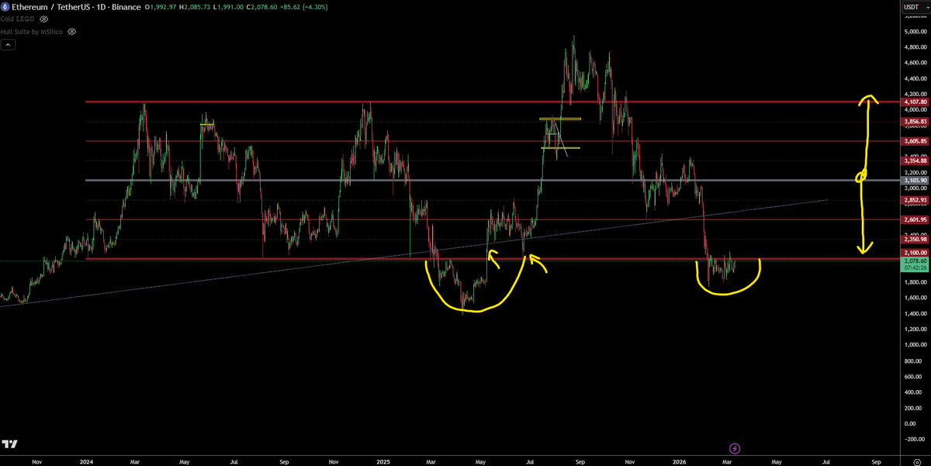Collapse the indicator legend with the up-chevron button
Viewport: 931px width, 466px height.
[x=8, y=44]
